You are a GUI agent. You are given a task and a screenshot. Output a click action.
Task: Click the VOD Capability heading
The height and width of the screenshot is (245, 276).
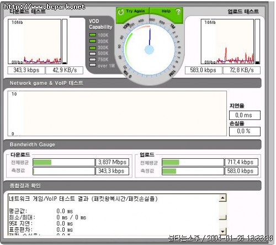click(x=100, y=24)
